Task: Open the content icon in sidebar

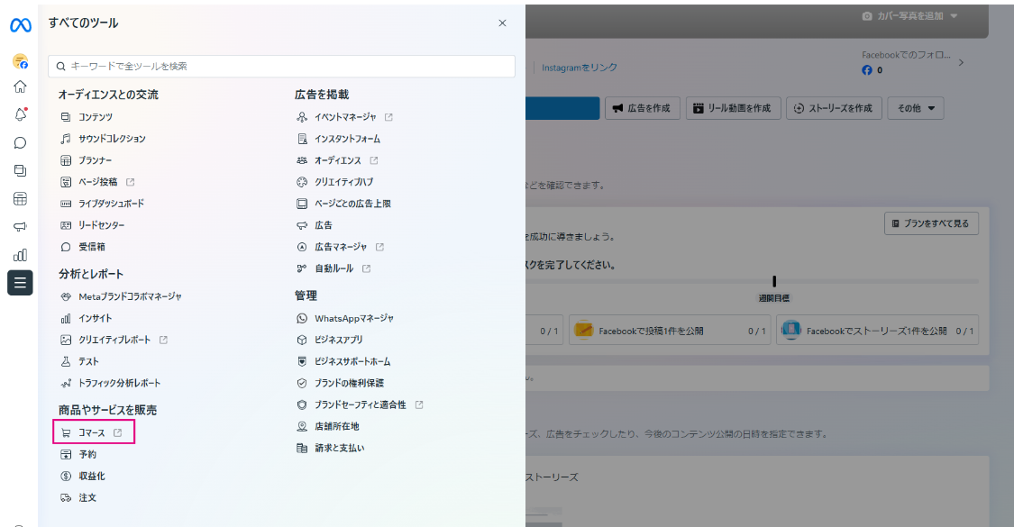Action: [20, 170]
